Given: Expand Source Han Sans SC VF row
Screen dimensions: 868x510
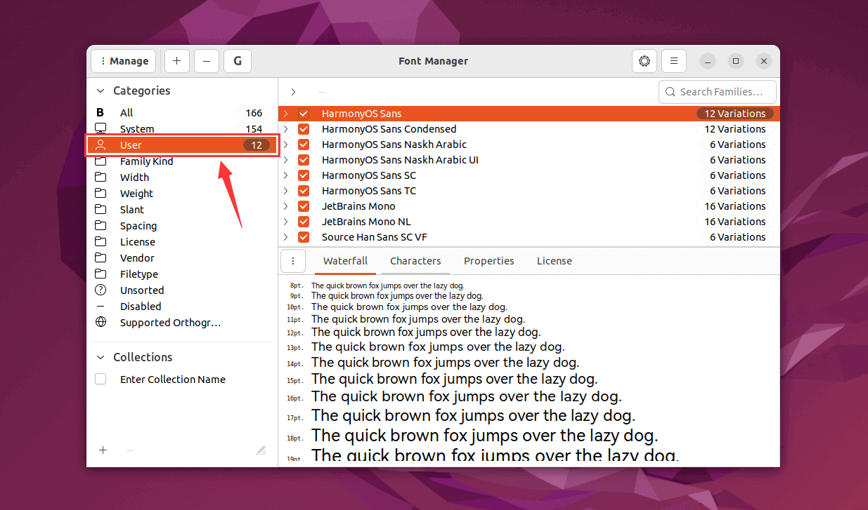Looking at the screenshot, I should (285, 237).
